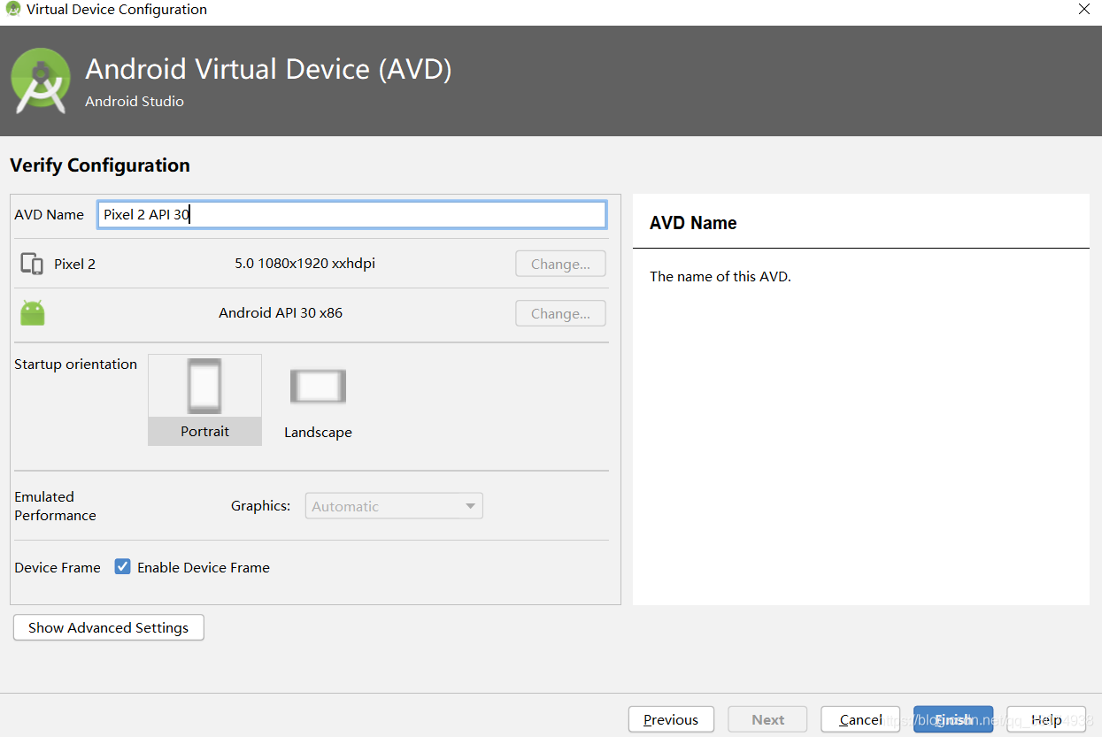Open the Graphics dropdown
The width and height of the screenshot is (1102, 737).
(394, 506)
